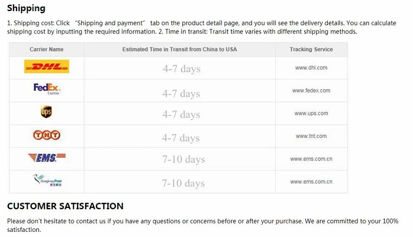Viewport: 413px width, 237px height.
Task: Select the UPS shield logo
Action: point(46,112)
